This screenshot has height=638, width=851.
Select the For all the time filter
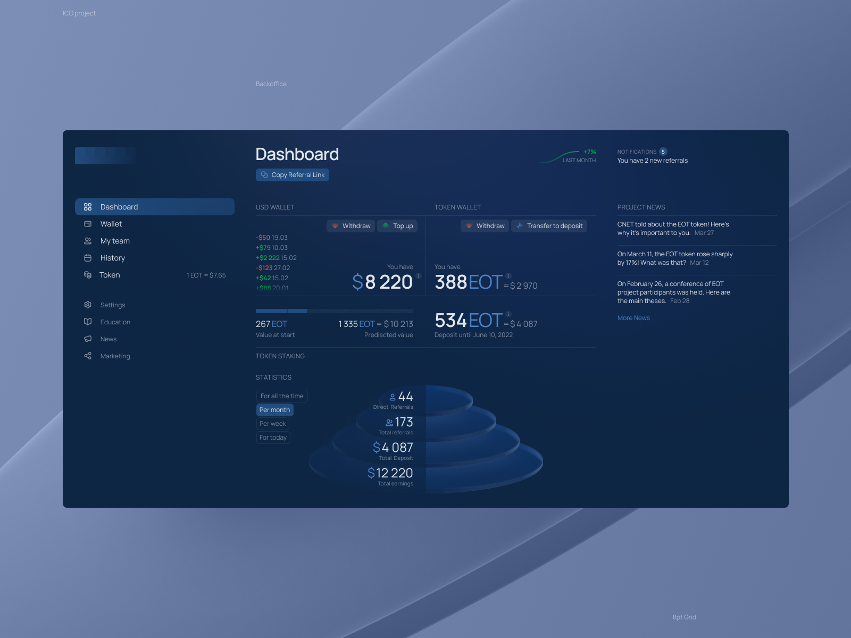282,396
